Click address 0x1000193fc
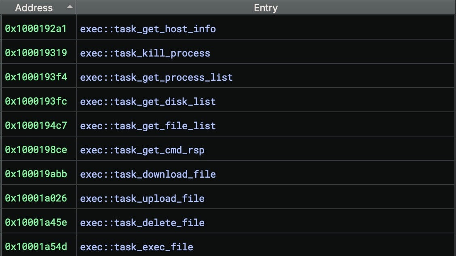The width and height of the screenshot is (456, 256). pos(36,102)
